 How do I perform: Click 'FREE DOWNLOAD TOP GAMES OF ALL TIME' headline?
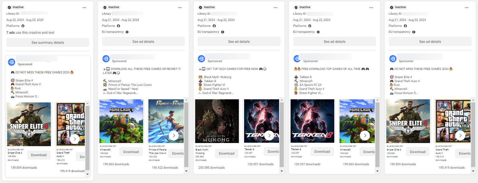click(x=331, y=69)
